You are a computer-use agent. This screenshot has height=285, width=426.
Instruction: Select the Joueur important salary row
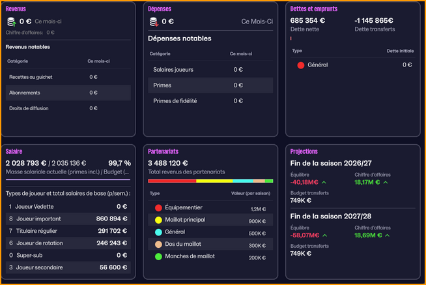click(68, 218)
